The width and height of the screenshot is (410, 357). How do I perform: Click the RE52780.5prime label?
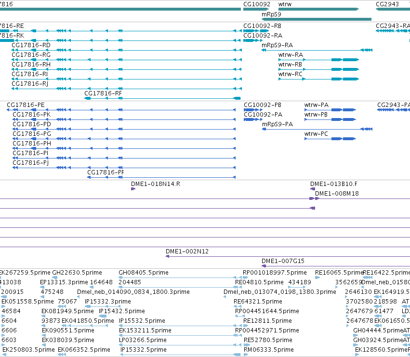pyautogui.click(x=268, y=340)
